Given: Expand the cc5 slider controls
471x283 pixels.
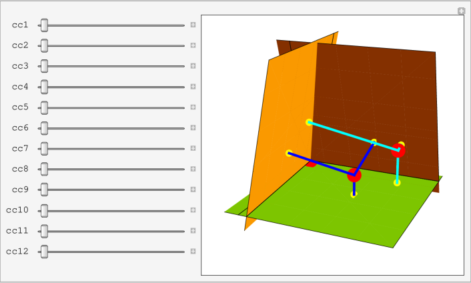Looking at the screenshot, I should click(x=193, y=107).
